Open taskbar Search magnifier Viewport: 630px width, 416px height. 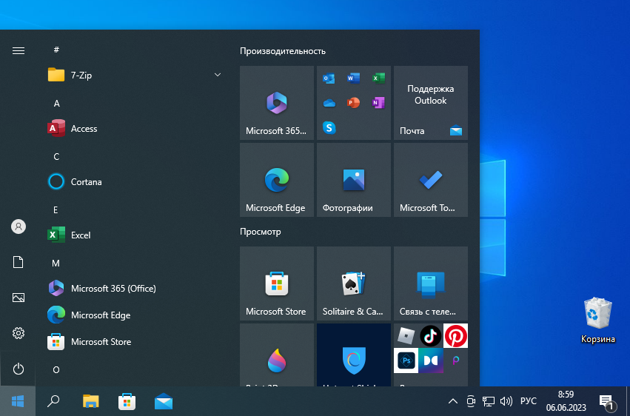pos(53,401)
